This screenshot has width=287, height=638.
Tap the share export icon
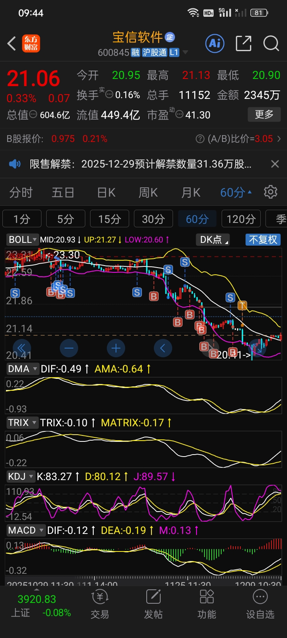244,43
